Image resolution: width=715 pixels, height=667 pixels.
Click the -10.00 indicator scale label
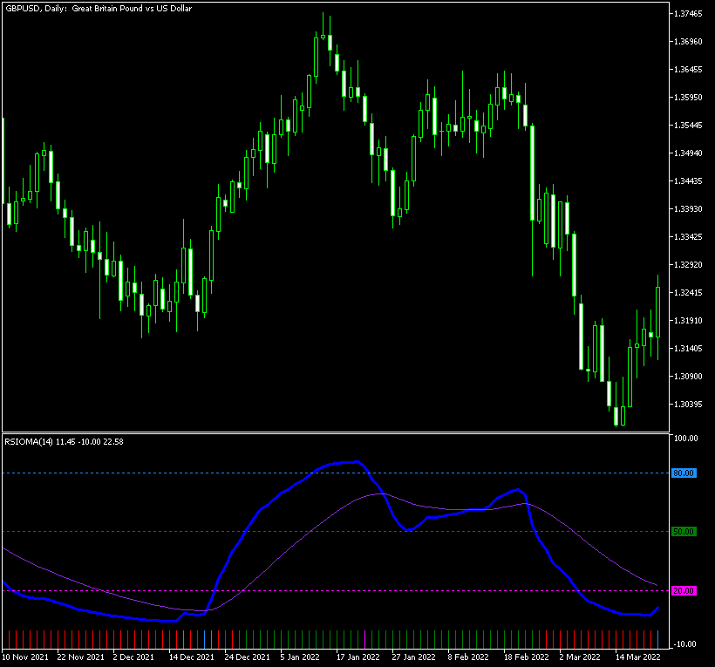click(686, 643)
